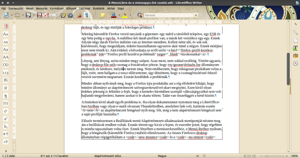Open the Print Preview icon
The width and height of the screenshot is (300, 158).
pos(70,15)
